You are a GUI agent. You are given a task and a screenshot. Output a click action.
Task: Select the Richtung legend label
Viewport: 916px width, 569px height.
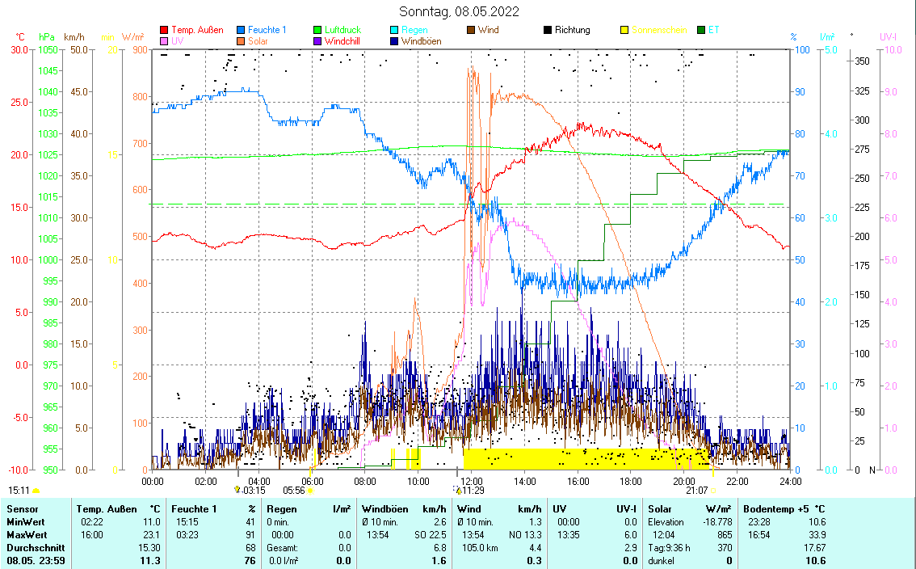[572, 30]
